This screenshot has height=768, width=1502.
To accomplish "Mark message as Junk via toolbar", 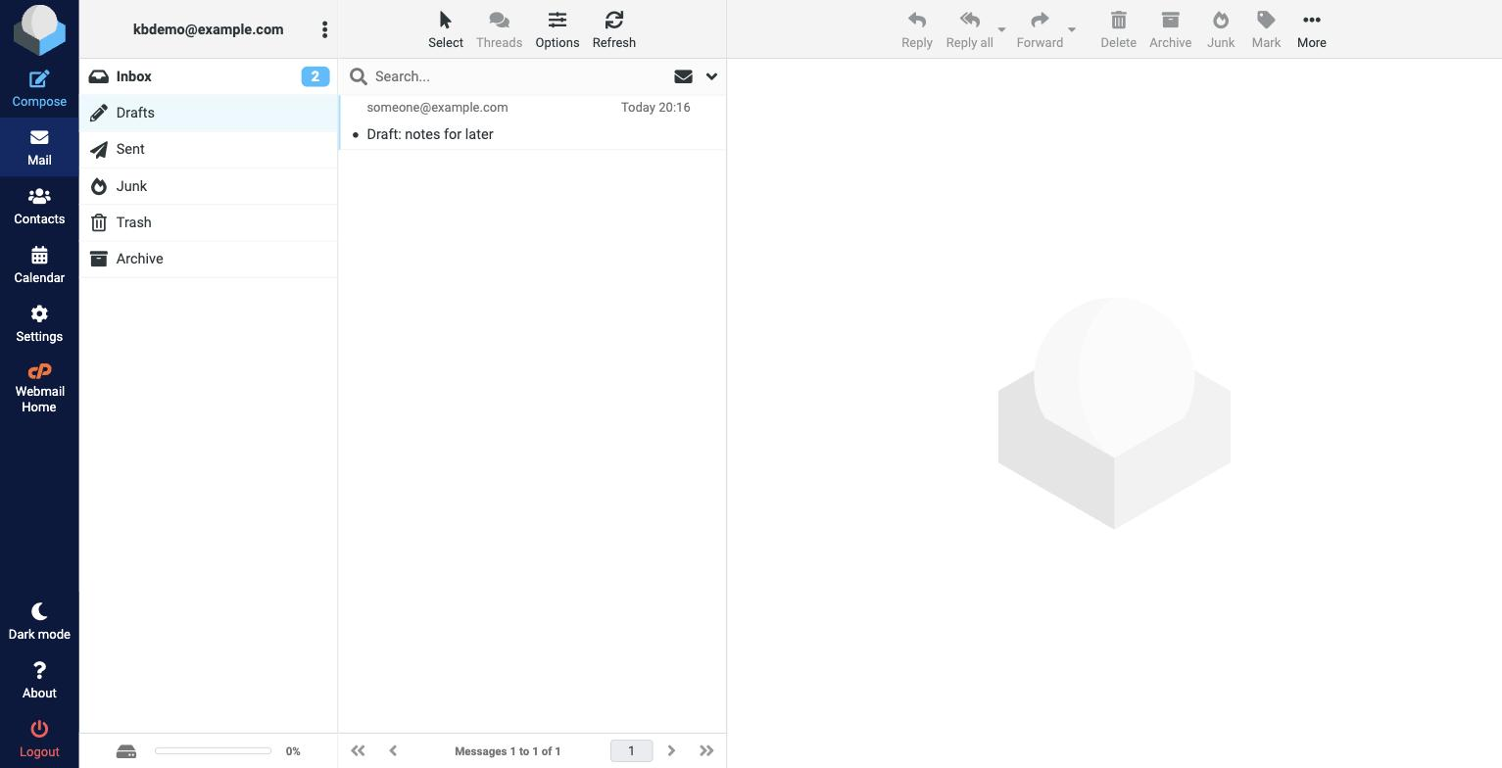I will tap(1221, 29).
